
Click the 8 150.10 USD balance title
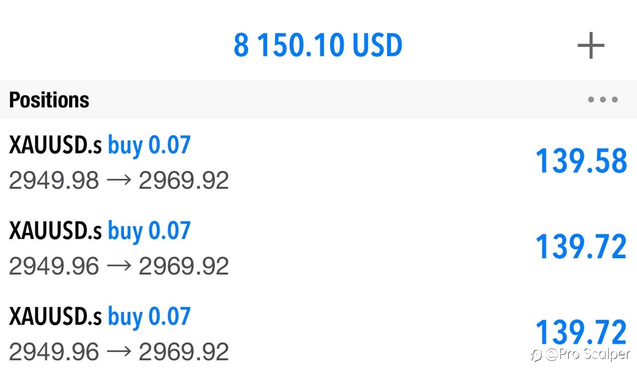pos(318,45)
